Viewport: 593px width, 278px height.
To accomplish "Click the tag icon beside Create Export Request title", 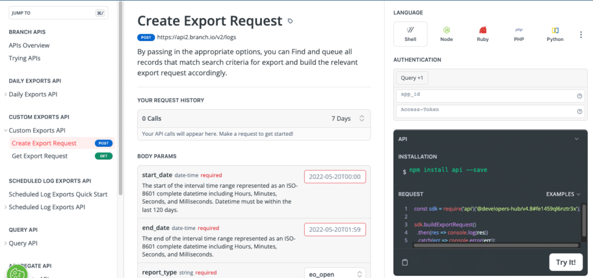I will tap(290, 21).
